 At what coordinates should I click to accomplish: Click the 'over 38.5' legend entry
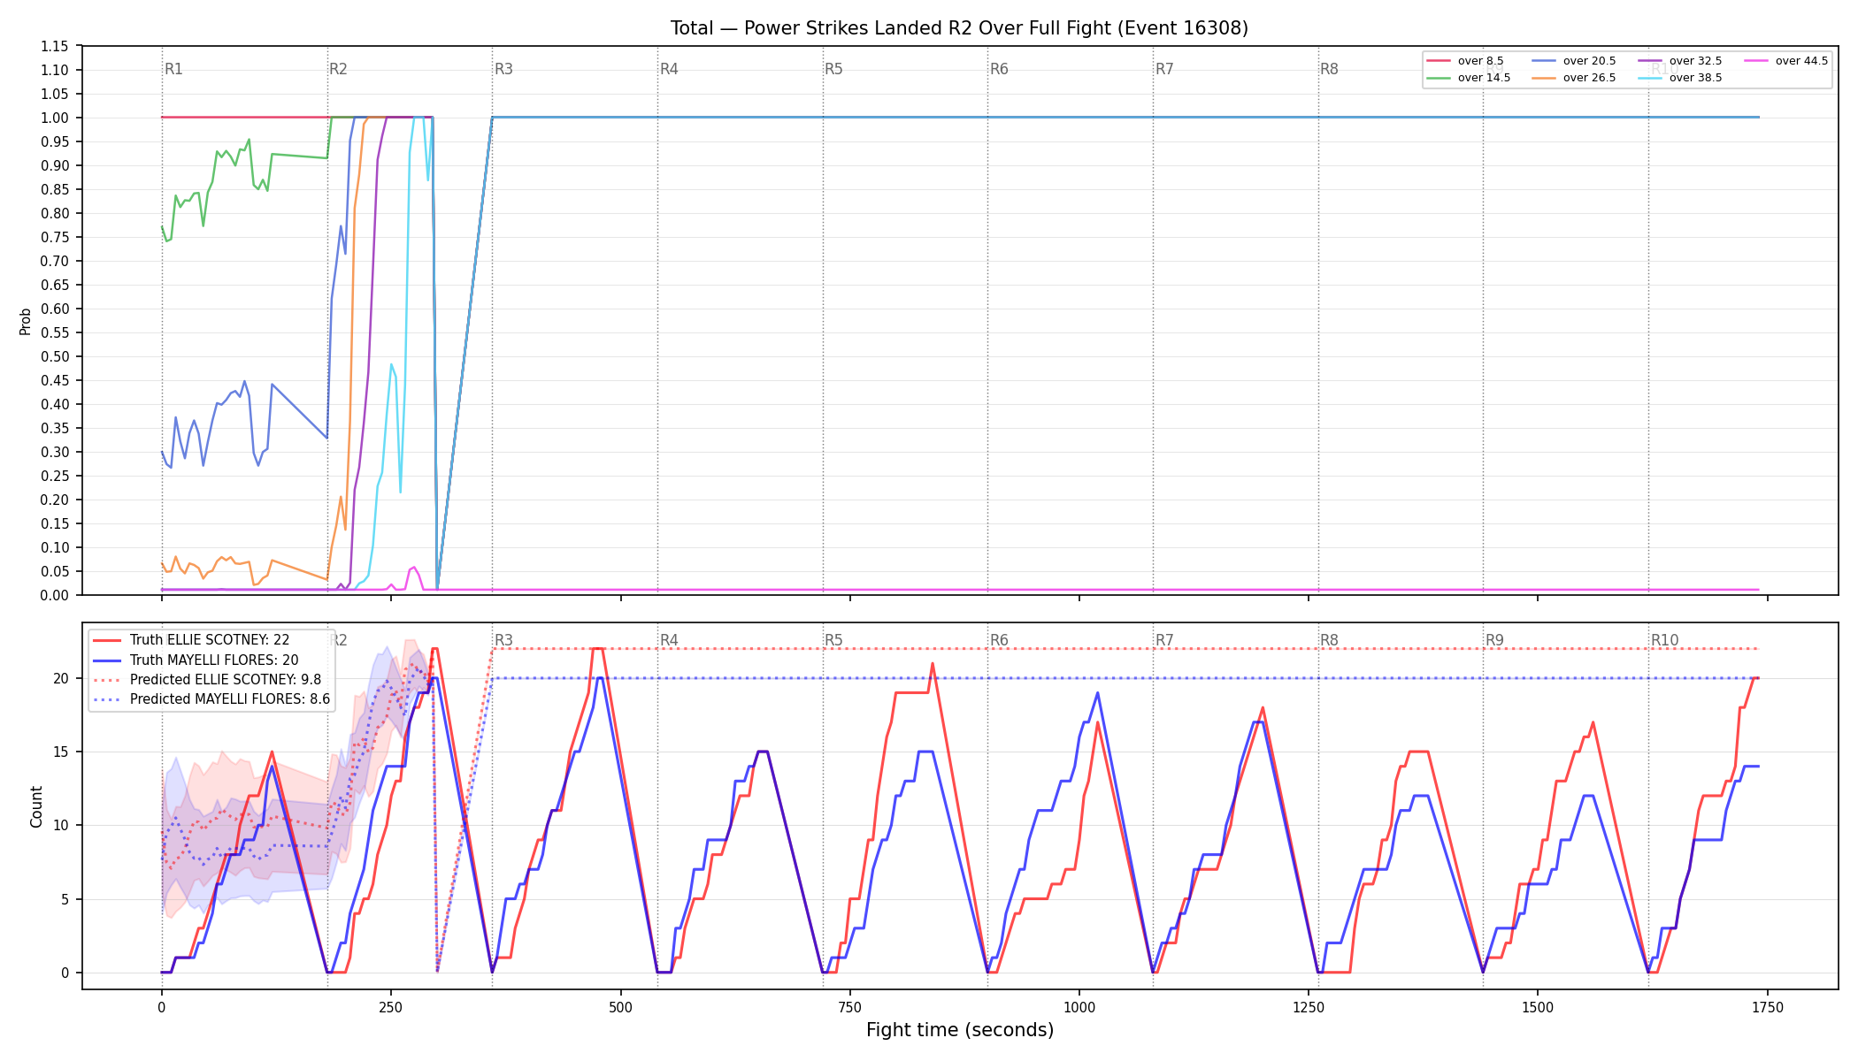tap(1680, 78)
